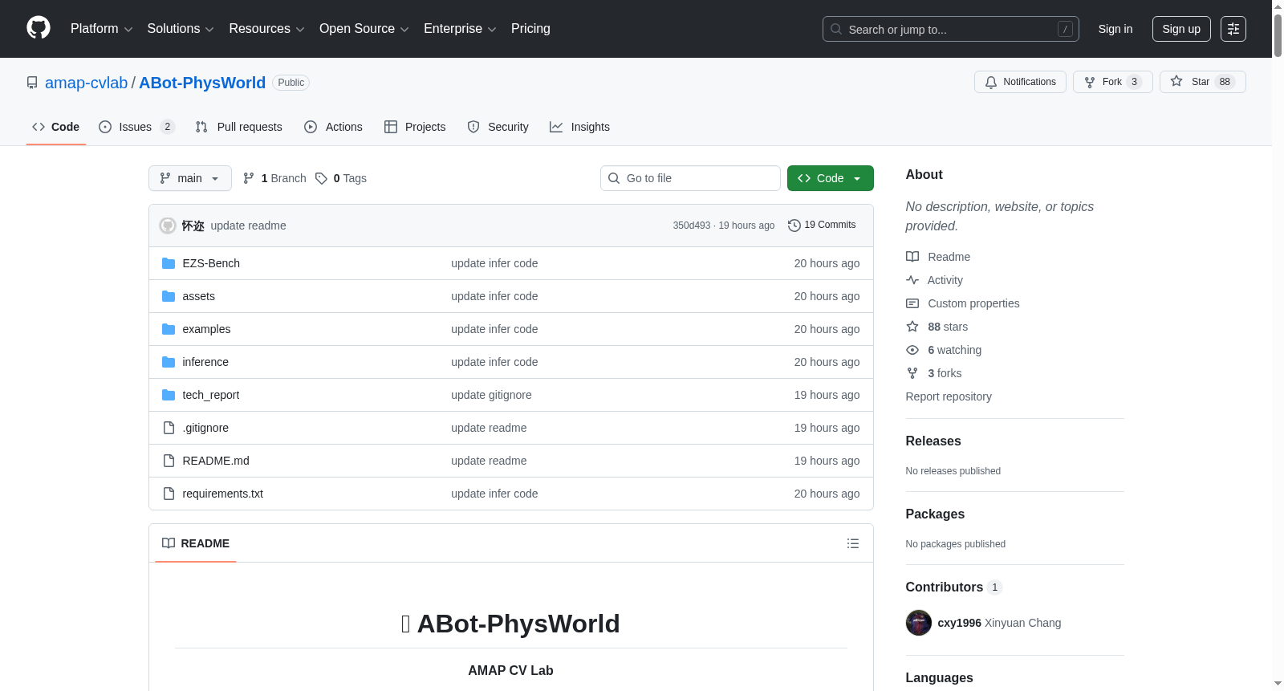Click the tag icon beside Tags
Image resolution: width=1284 pixels, height=691 pixels.
click(321, 178)
